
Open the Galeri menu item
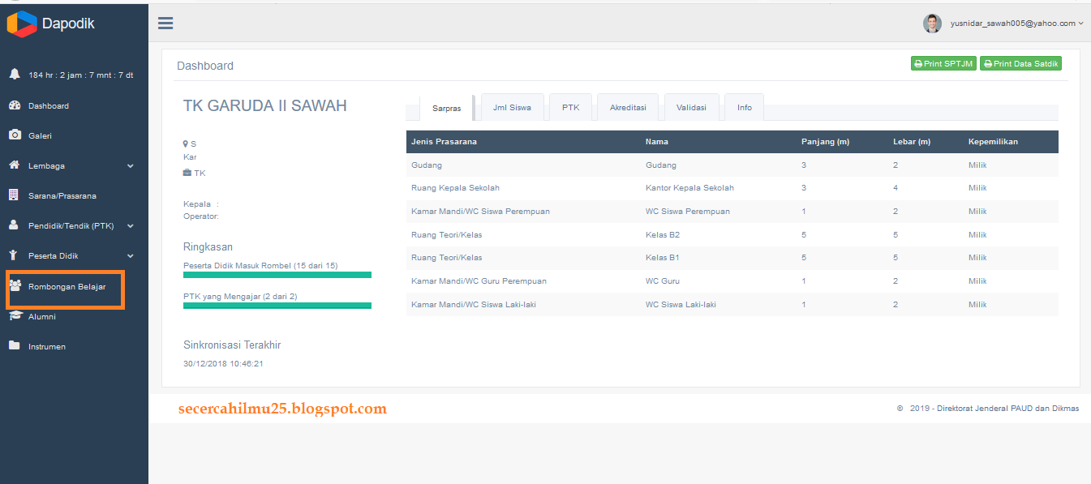tap(40, 136)
